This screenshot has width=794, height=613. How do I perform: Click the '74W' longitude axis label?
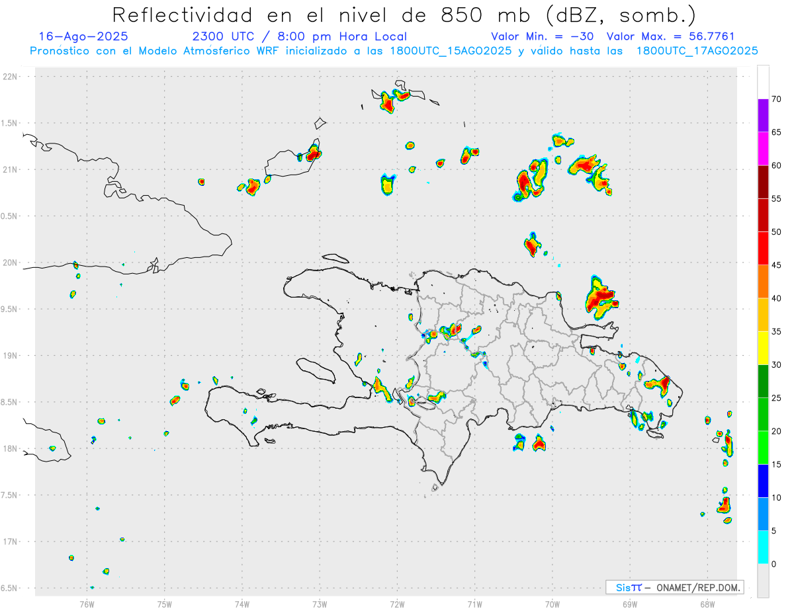[242, 604]
